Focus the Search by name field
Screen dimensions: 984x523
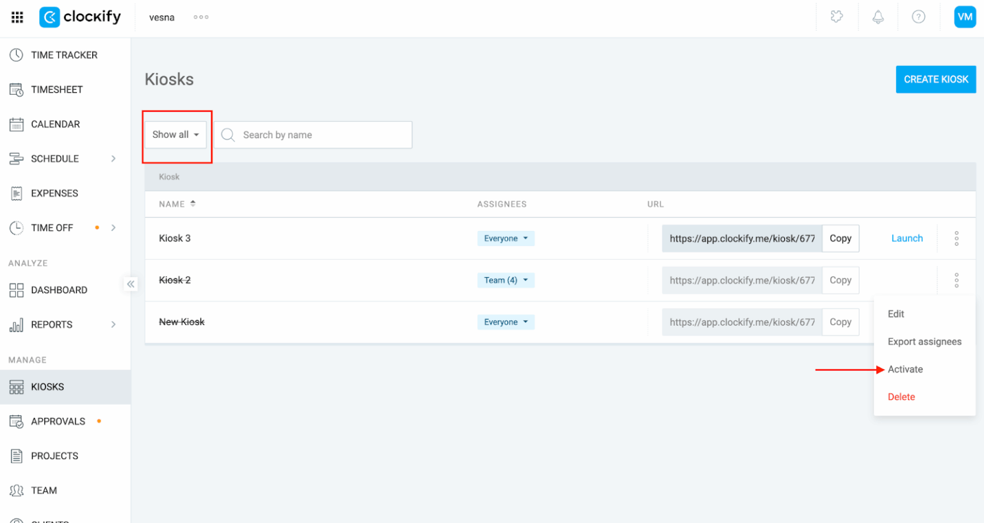(320, 135)
